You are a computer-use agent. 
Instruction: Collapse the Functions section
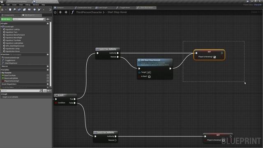[1, 55]
